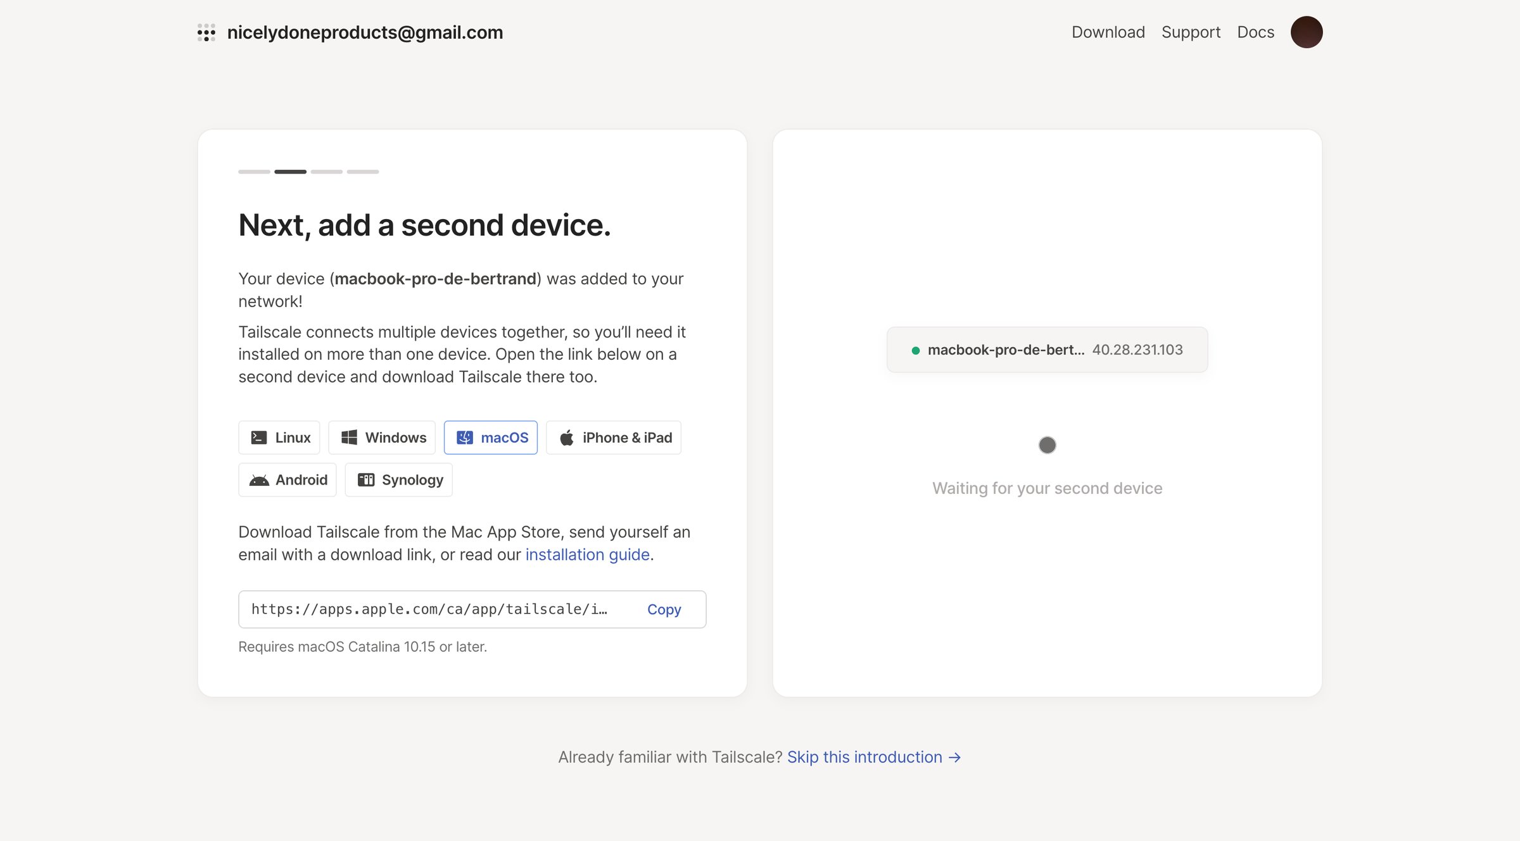Click the Tailscale dots logo icon
The image size is (1520, 841).
click(x=206, y=32)
